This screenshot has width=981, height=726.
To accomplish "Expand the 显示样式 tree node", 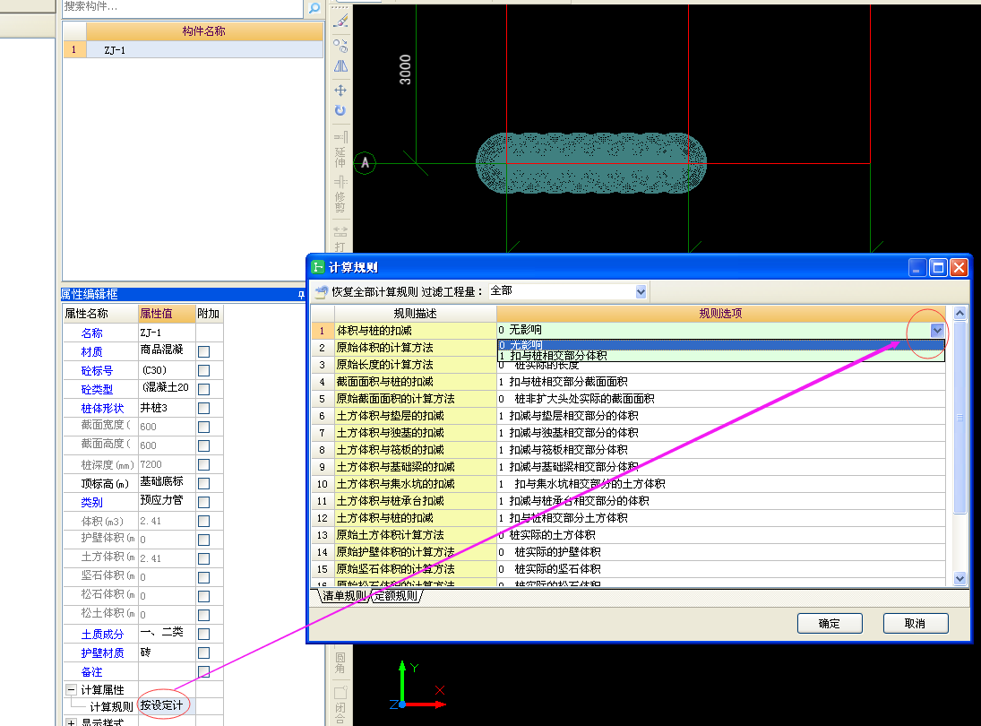I will coord(72,722).
